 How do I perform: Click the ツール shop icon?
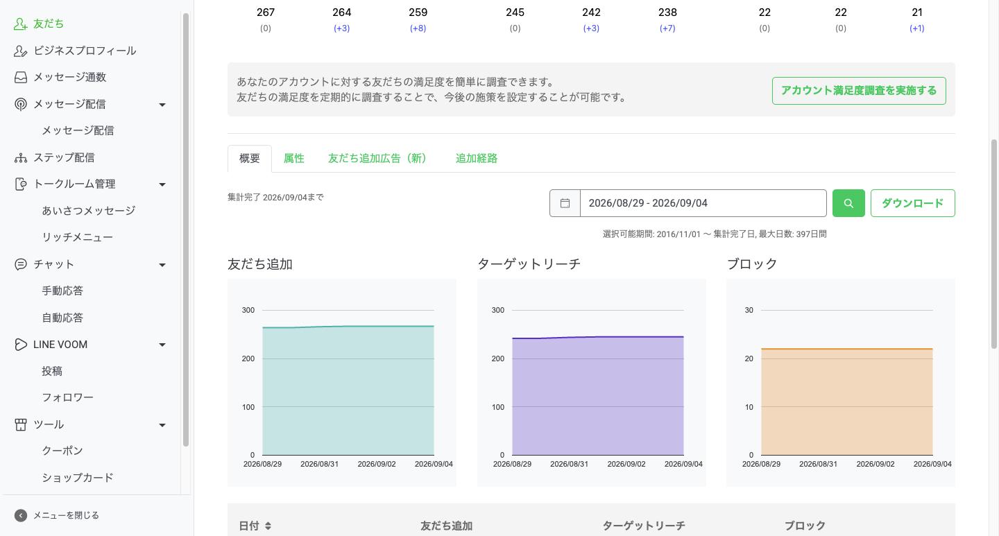(x=21, y=424)
